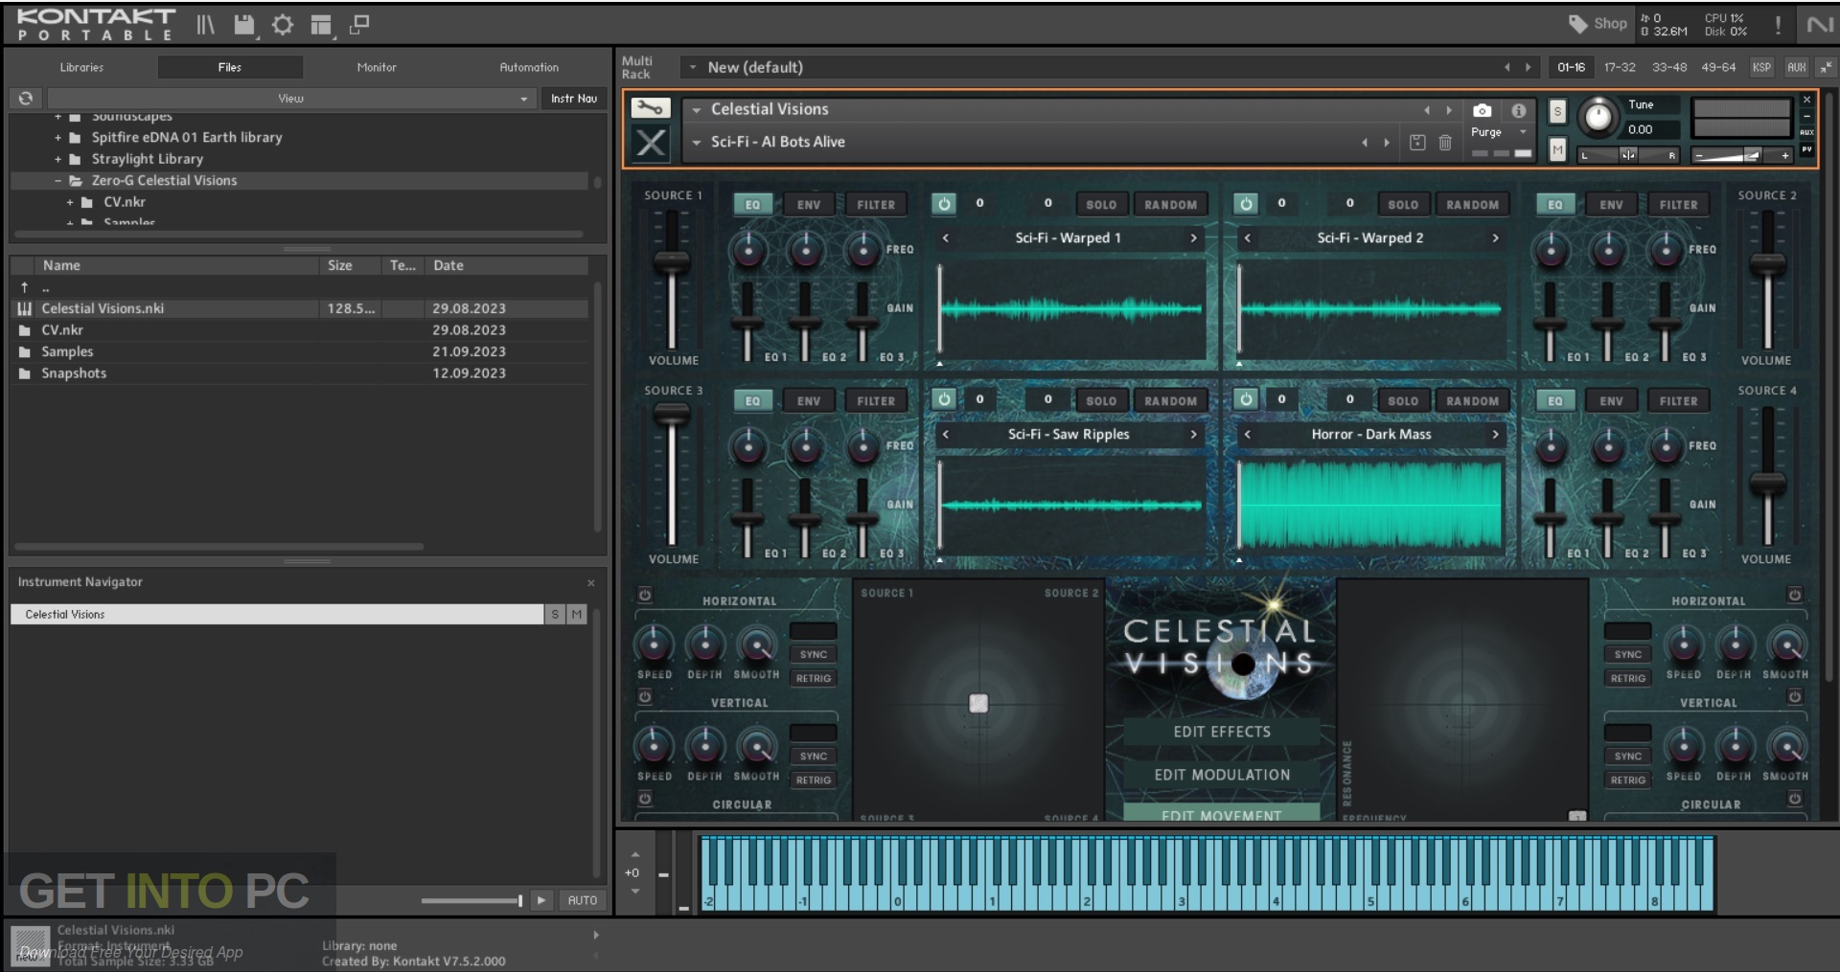Toggle Source 4 power button
Screen dimensions: 1840x972
[x=1246, y=398]
